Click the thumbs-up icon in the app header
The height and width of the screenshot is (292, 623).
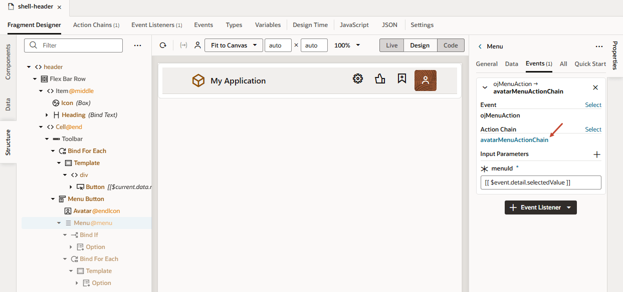pos(379,78)
